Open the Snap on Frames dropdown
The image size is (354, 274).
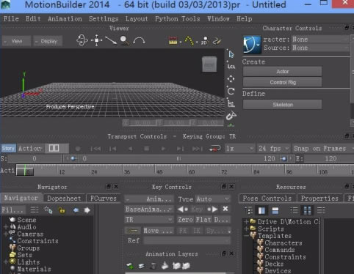tap(323, 149)
